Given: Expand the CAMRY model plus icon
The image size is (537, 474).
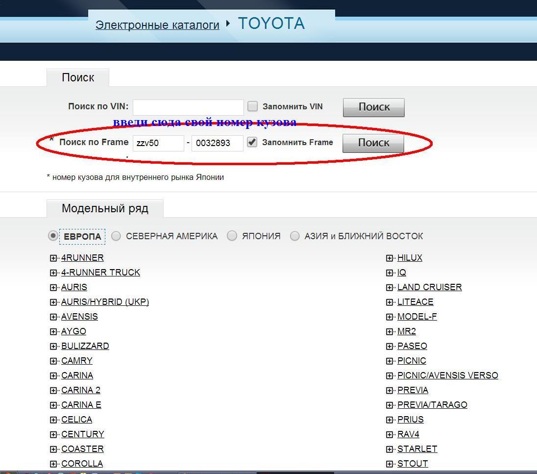Looking at the screenshot, I should tap(53, 361).
